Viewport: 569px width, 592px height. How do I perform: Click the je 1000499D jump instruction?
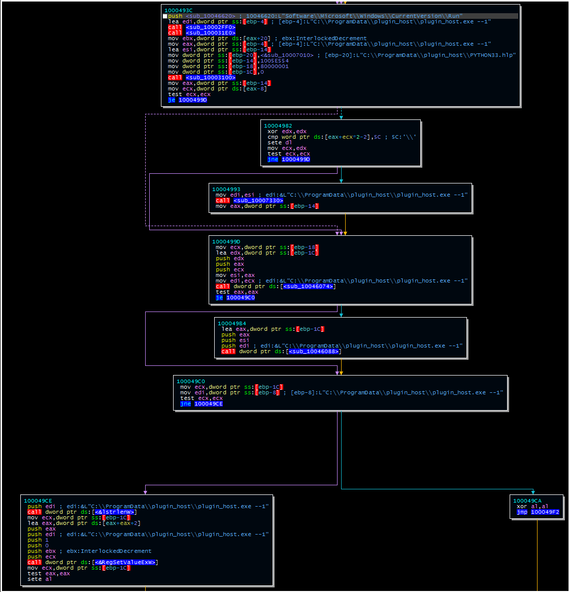(x=187, y=100)
